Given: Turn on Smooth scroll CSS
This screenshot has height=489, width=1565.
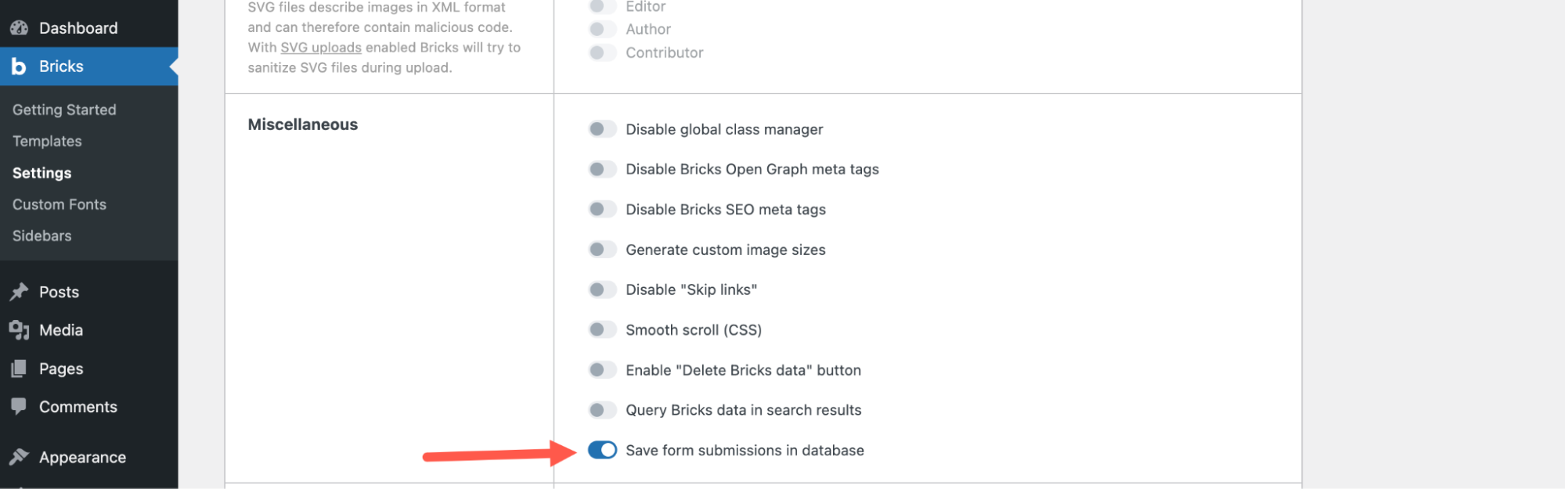Looking at the screenshot, I should (602, 329).
